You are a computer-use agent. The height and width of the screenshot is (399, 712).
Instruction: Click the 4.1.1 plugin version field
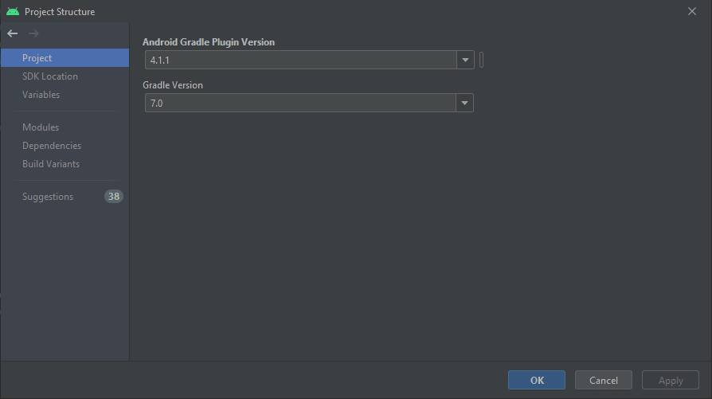point(300,60)
